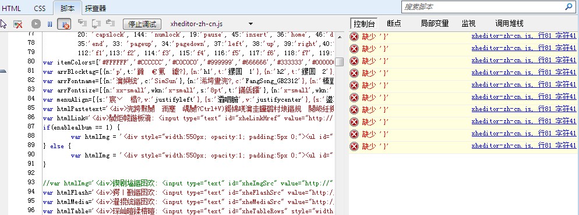
Task: Click the step into icon
Action: coord(82,24)
